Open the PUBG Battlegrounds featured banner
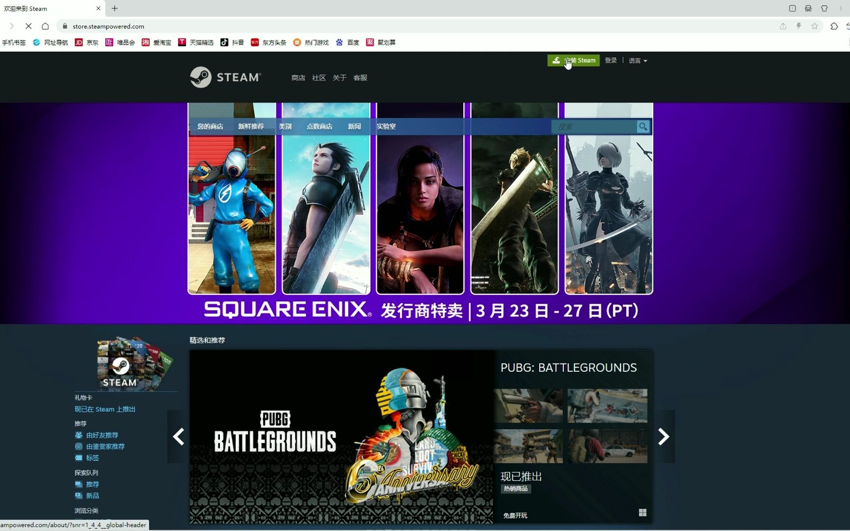 [x=341, y=437]
